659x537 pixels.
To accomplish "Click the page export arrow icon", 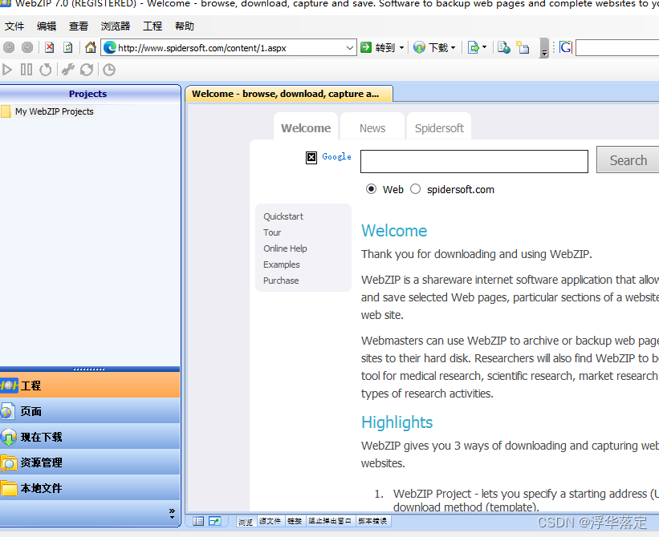I will [x=474, y=47].
